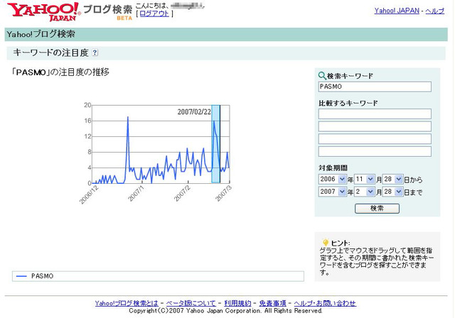
Task: Click the fourth comparison keyword field
Action: (375, 151)
